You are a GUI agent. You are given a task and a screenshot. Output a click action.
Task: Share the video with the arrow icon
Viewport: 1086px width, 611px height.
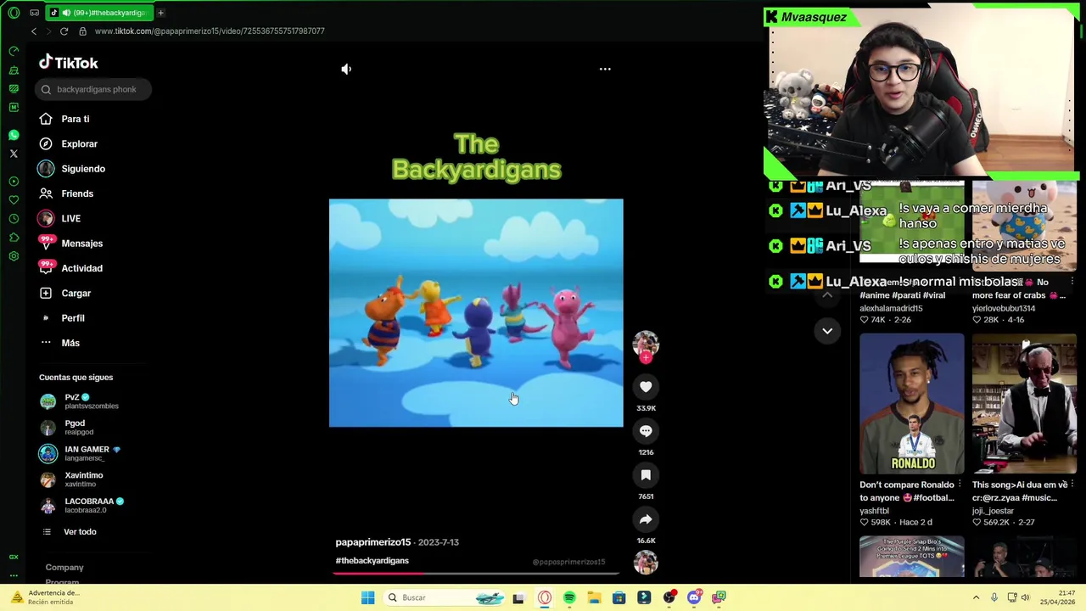tap(646, 519)
